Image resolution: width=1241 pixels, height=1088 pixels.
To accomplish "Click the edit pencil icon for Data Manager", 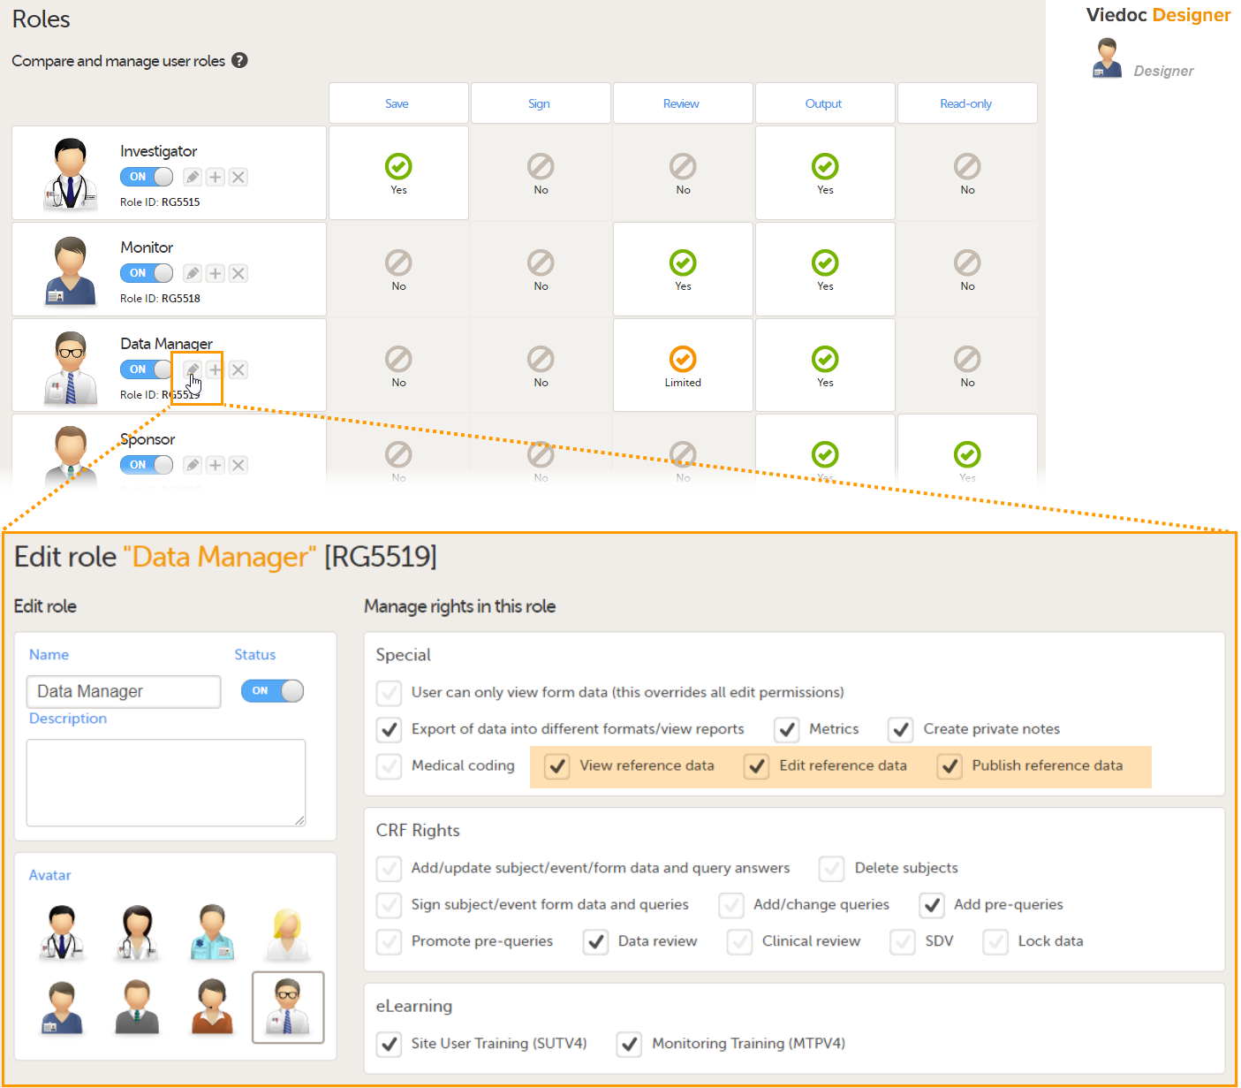I will coord(192,369).
